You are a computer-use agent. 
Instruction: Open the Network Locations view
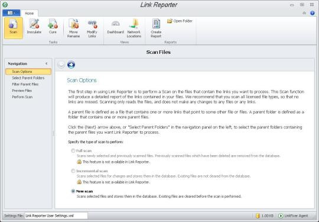tap(134, 28)
